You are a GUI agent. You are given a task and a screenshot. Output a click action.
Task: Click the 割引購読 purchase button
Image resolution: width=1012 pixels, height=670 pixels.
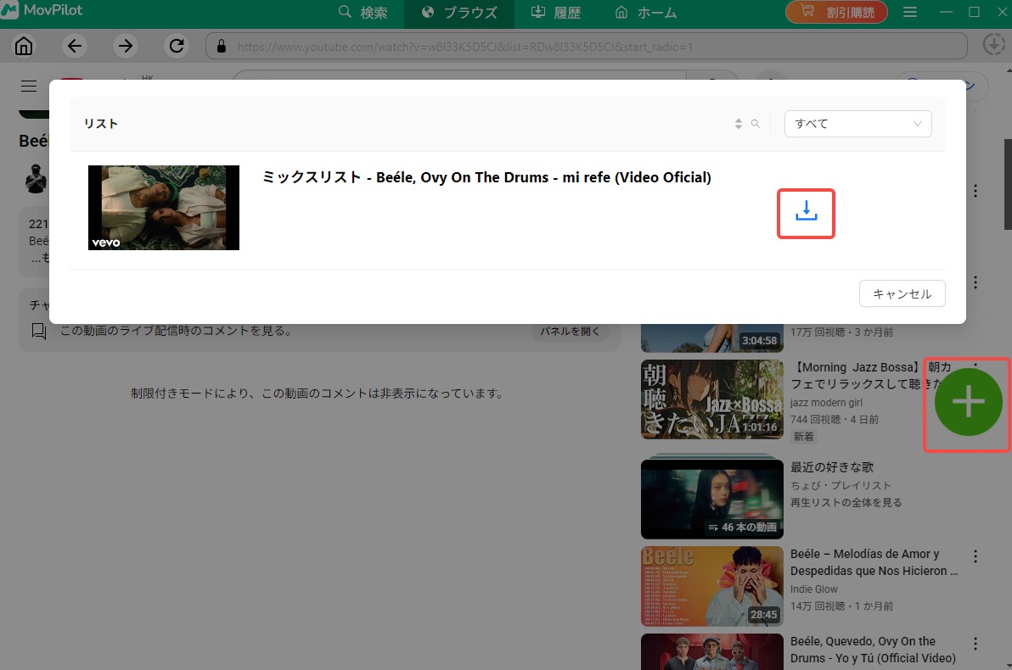pyautogui.click(x=836, y=12)
